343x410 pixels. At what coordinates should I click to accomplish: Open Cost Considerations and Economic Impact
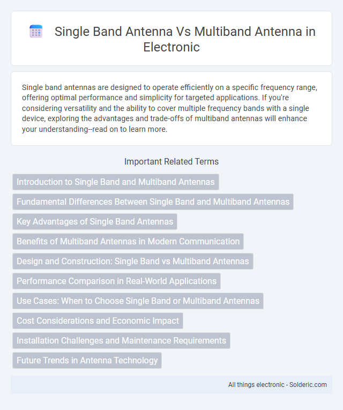pyautogui.click(x=98, y=320)
